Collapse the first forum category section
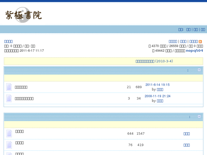207x155 pixels. click(x=199, y=70)
